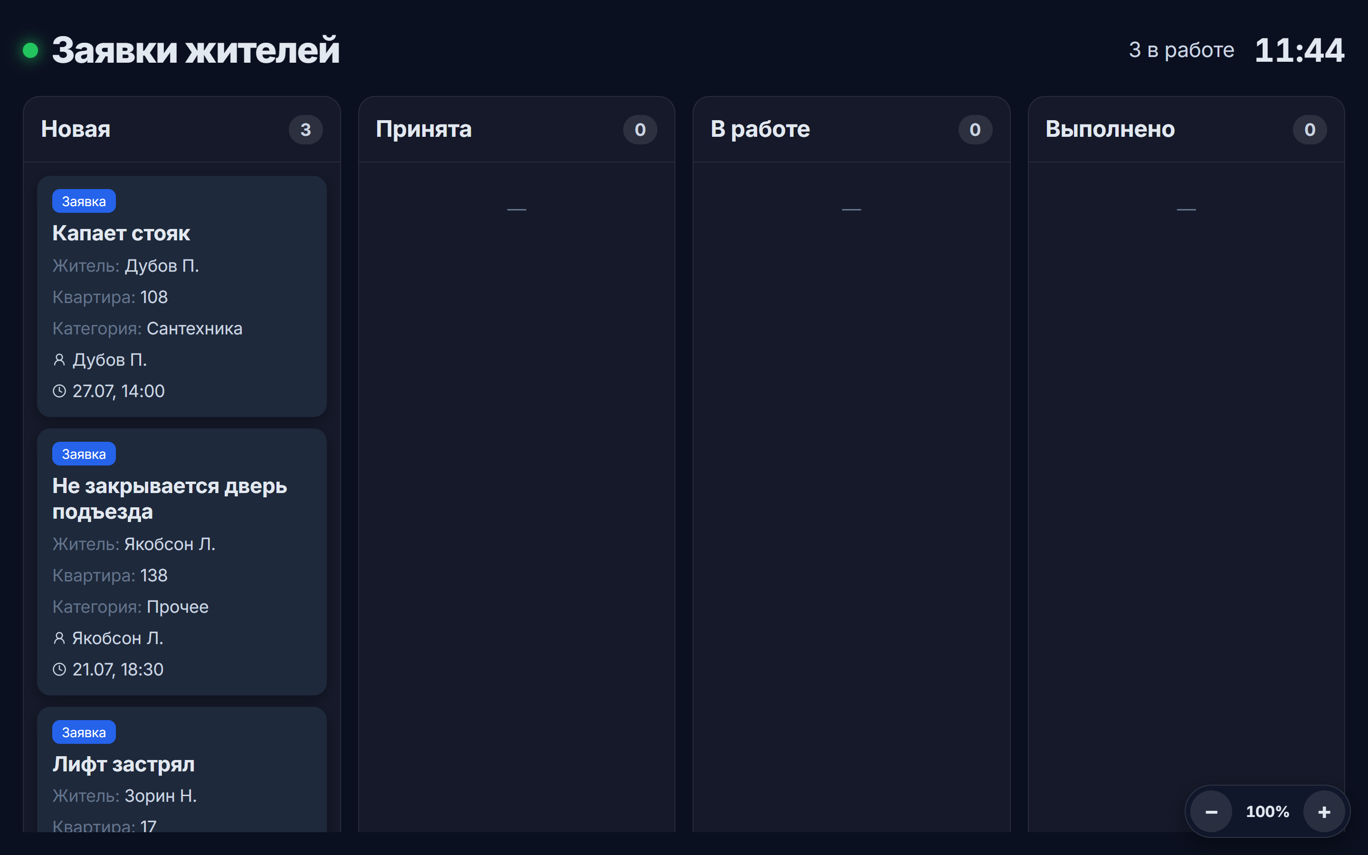Screen dimensions: 1368x855
Task: Select the В работе column header
Action: tap(851, 130)
